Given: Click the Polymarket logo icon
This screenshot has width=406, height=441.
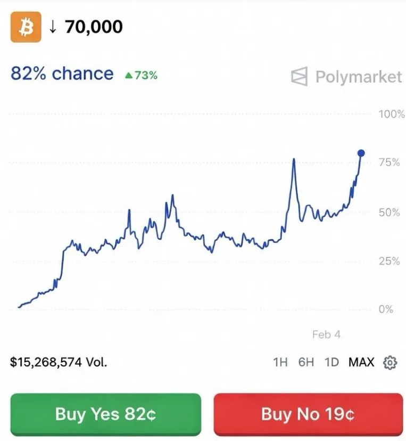Looking at the screenshot, I should pos(299,77).
